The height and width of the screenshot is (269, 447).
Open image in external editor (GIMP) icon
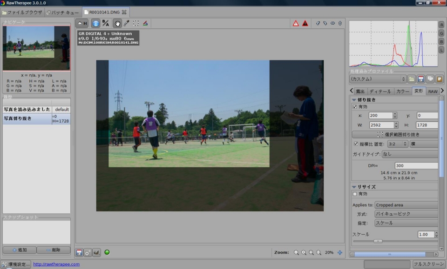(96, 253)
